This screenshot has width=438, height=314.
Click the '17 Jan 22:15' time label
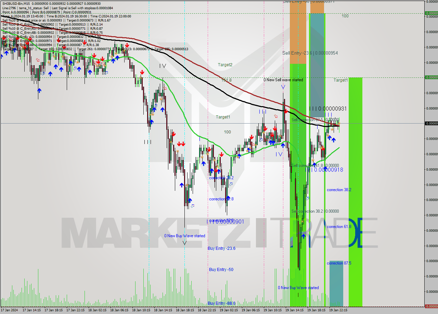[x=76, y=311]
